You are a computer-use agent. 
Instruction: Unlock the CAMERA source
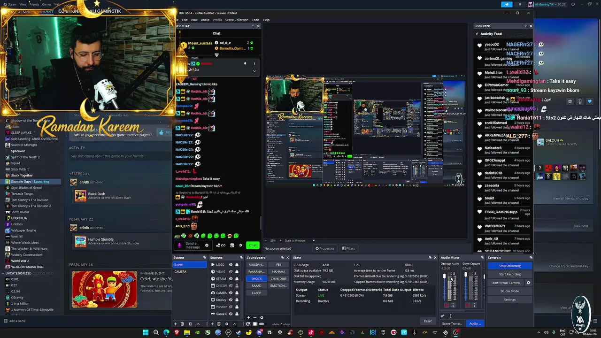pyautogui.click(x=237, y=293)
